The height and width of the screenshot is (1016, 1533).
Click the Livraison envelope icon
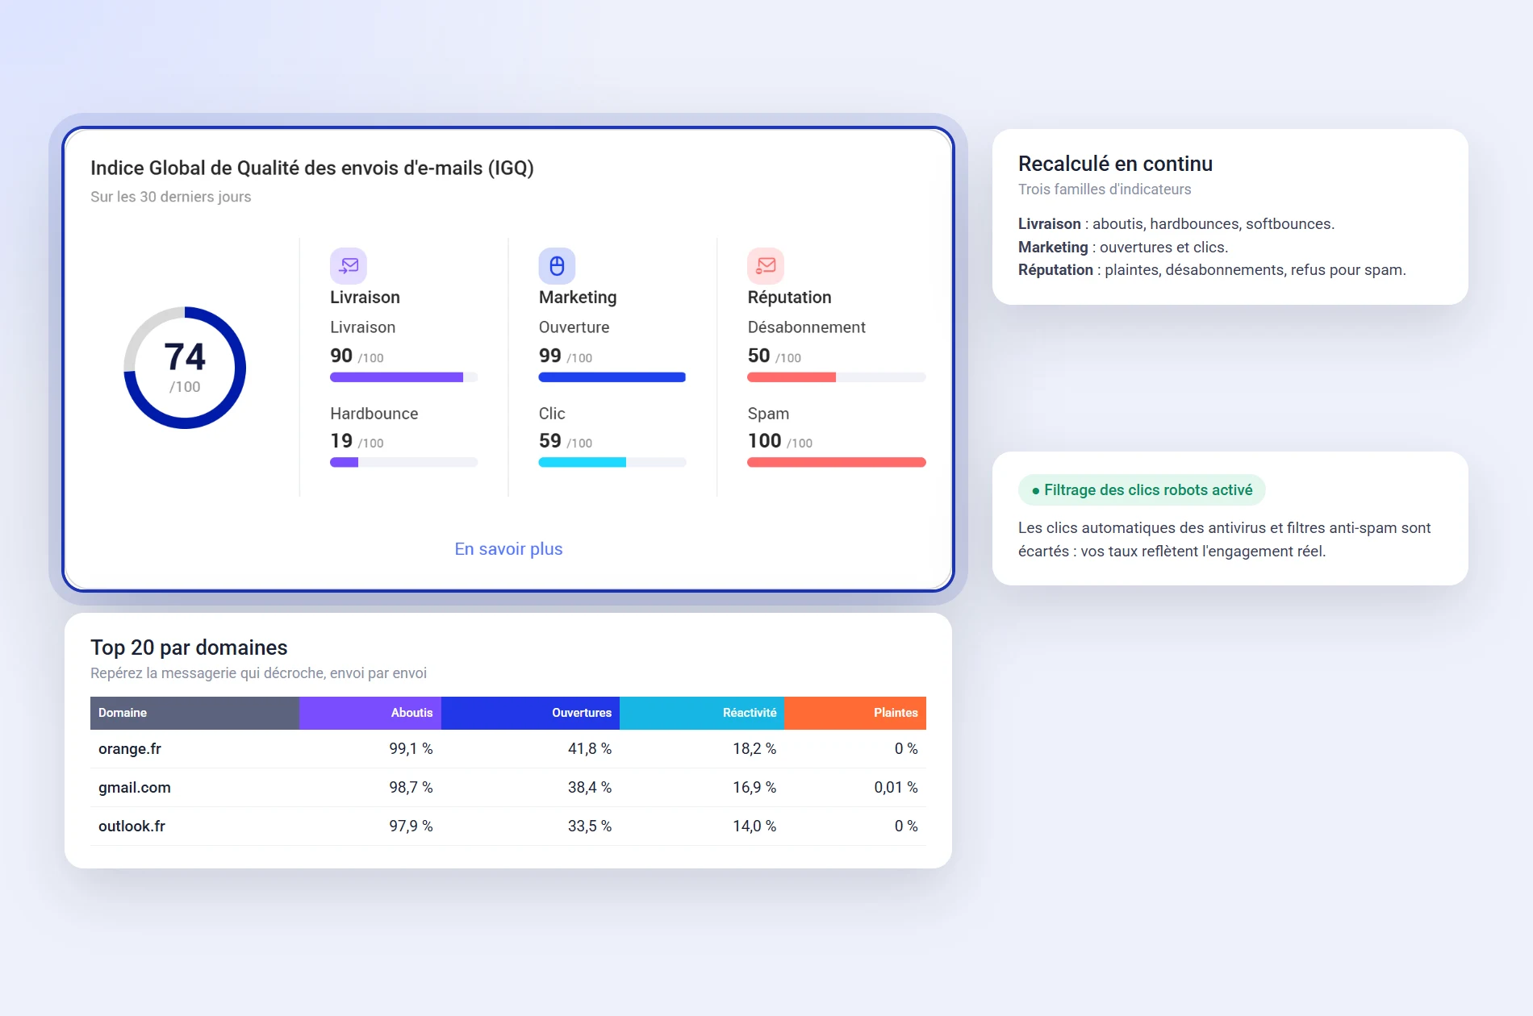[x=349, y=265]
